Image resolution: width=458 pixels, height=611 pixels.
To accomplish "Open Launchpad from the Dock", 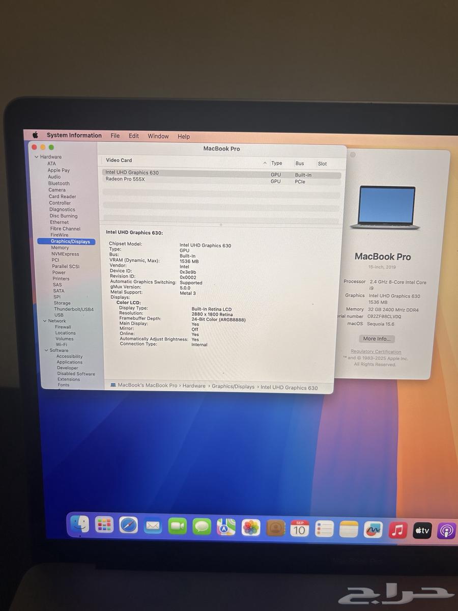I will pyautogui.click(x=104, y=525).
